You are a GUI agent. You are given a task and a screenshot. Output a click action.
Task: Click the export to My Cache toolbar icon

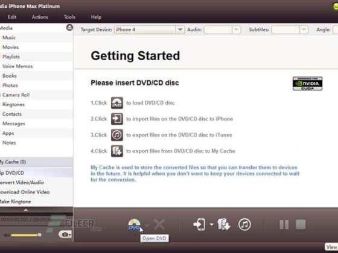[224, 224]
